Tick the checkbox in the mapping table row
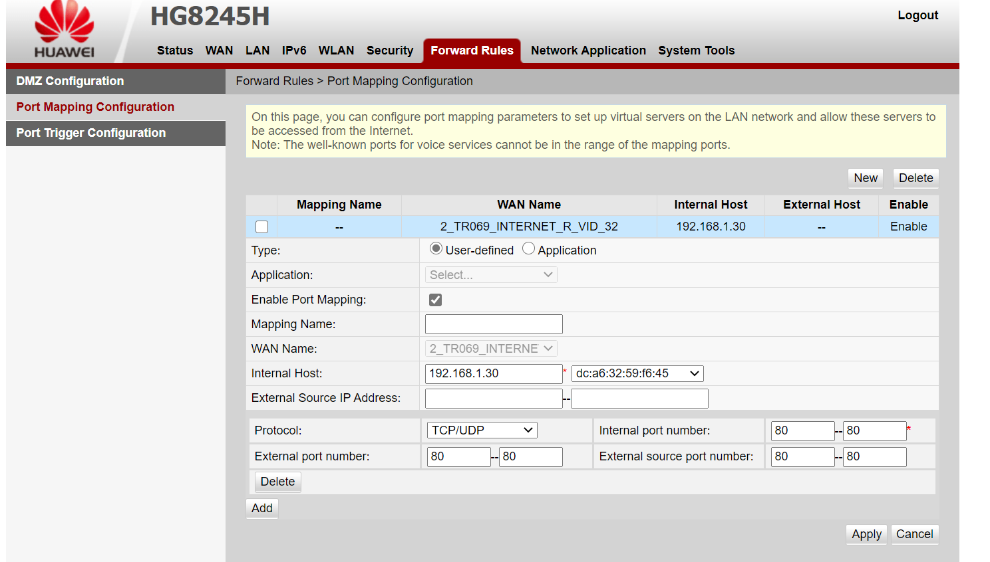990x562 pixels. point(262,227)
